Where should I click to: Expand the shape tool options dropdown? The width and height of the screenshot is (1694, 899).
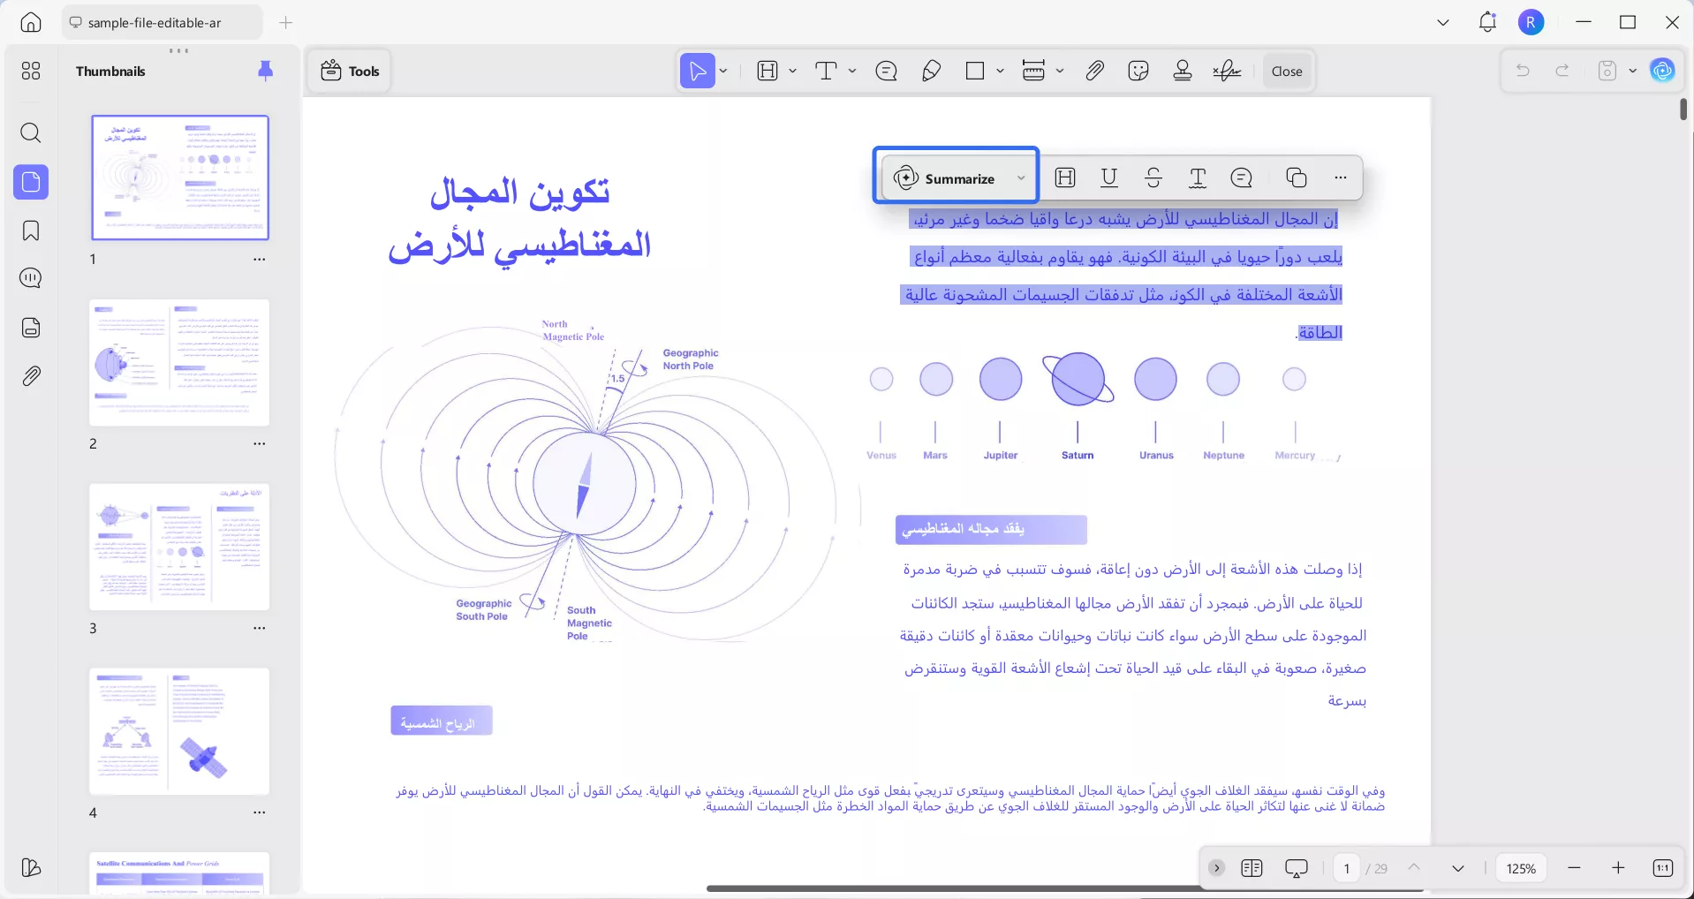click(999, 71)
